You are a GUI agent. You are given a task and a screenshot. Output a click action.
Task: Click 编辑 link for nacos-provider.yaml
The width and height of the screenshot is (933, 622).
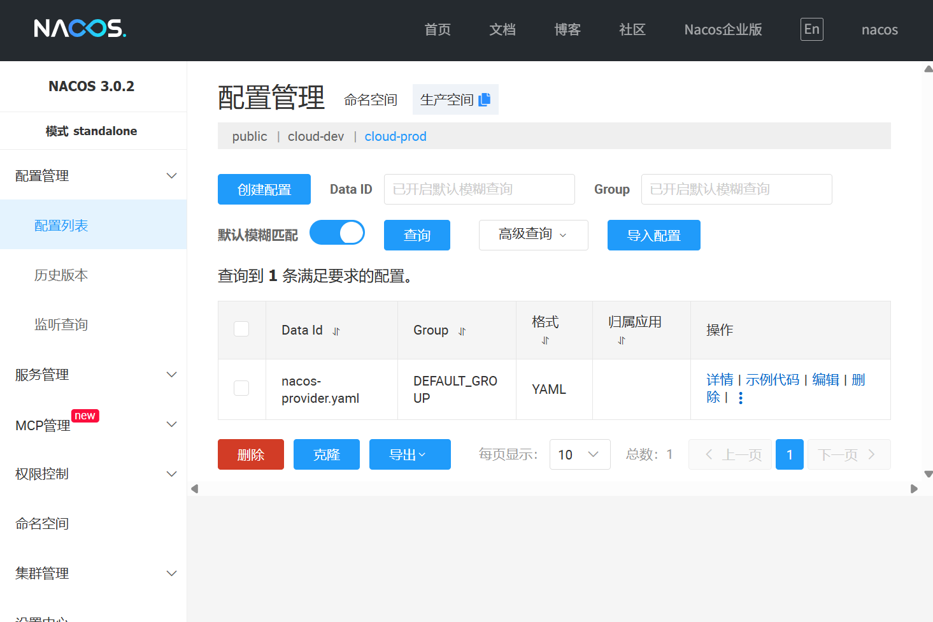(x=825, y=380)
